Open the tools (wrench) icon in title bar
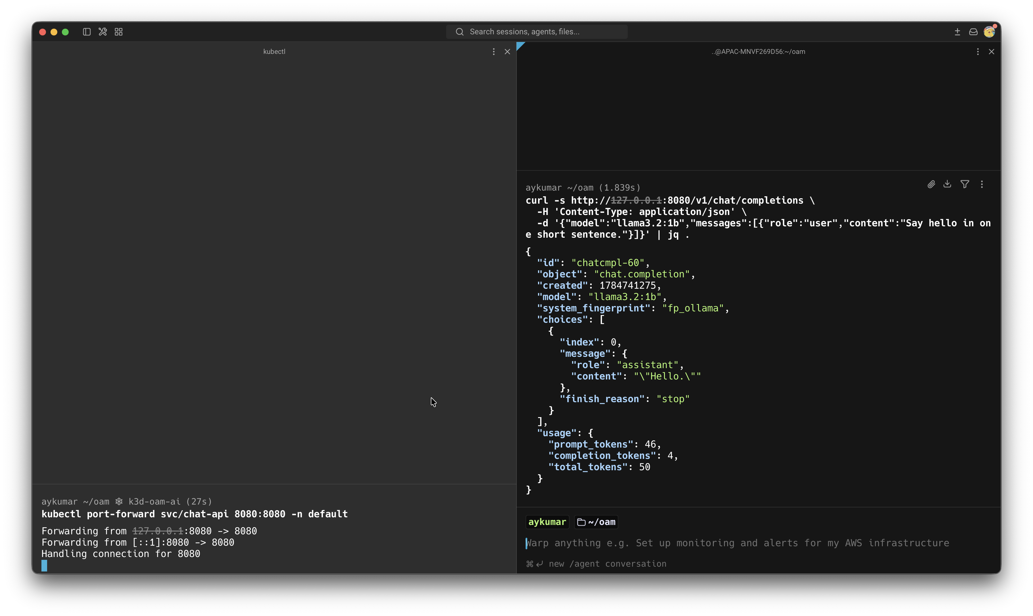The image size is (1033, 616). (x=103, y=32)
